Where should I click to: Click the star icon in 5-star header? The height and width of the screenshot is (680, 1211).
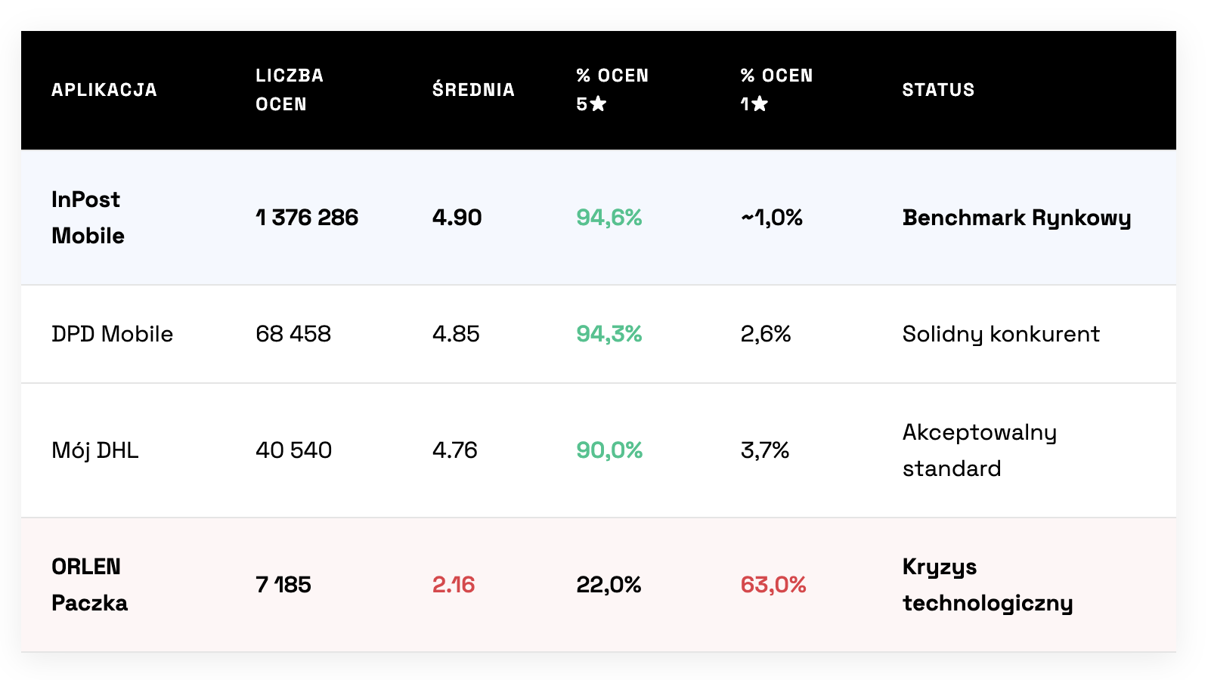coord(598,104)
